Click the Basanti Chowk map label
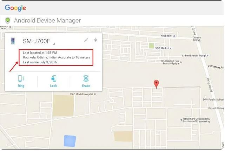Screen dimensions: 225x152 pyautogui.click(x=216, y=108)
